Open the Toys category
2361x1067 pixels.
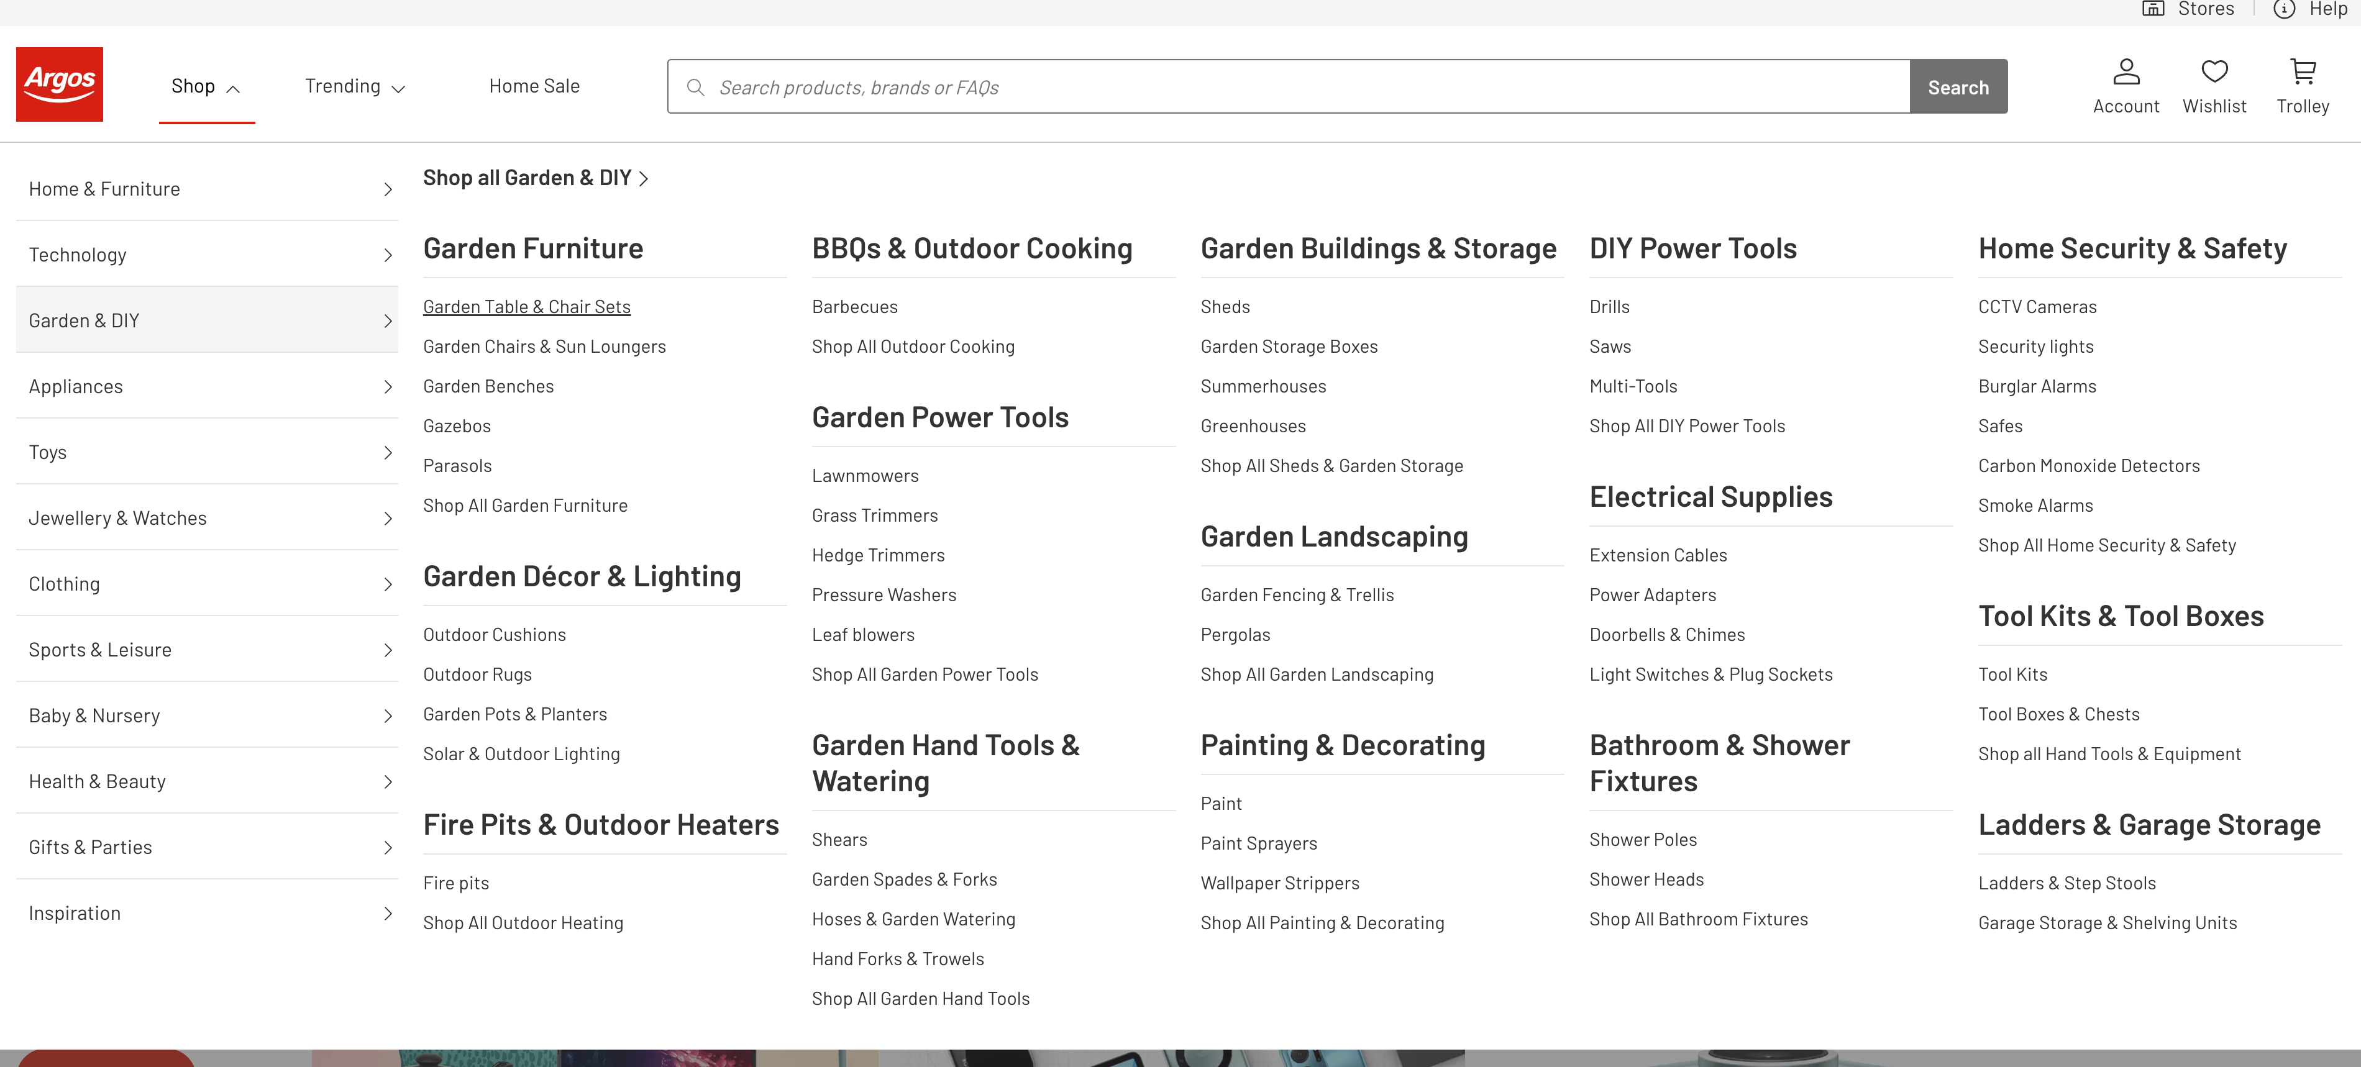point(48,451)
